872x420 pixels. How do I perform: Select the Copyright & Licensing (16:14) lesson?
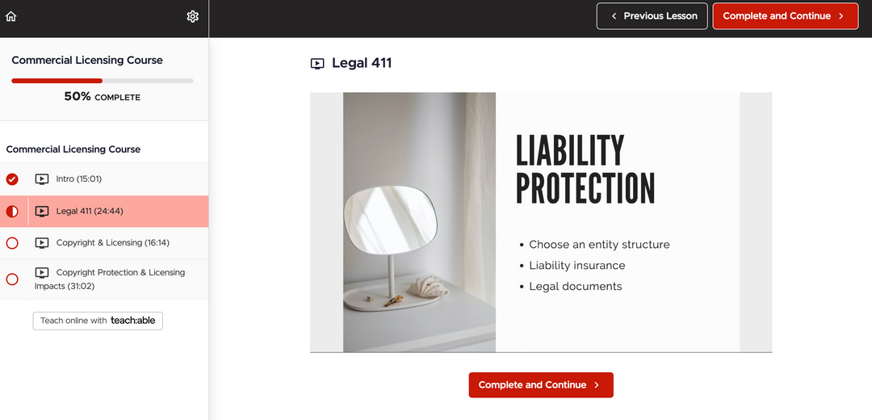(113, 243)
